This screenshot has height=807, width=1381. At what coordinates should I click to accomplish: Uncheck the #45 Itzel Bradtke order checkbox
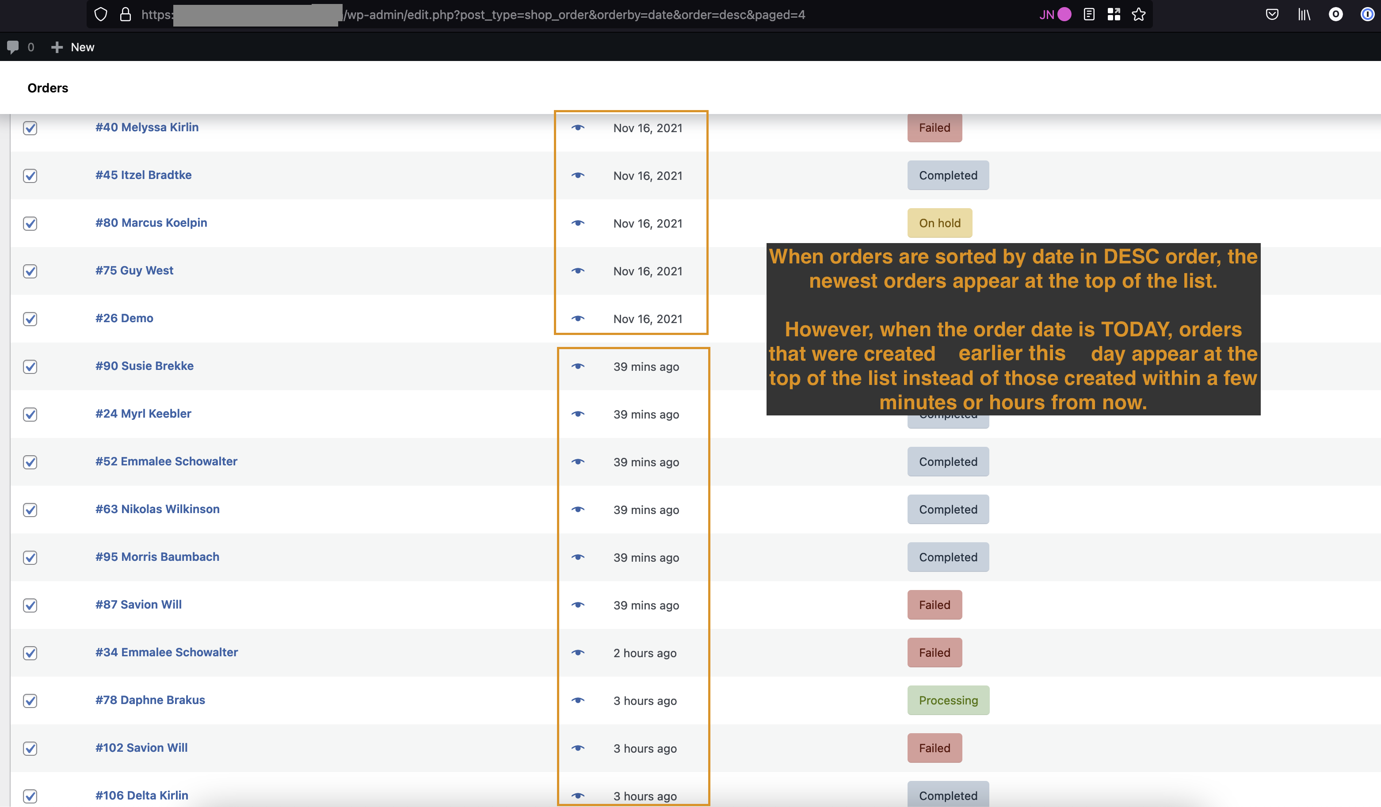point(30,175)
